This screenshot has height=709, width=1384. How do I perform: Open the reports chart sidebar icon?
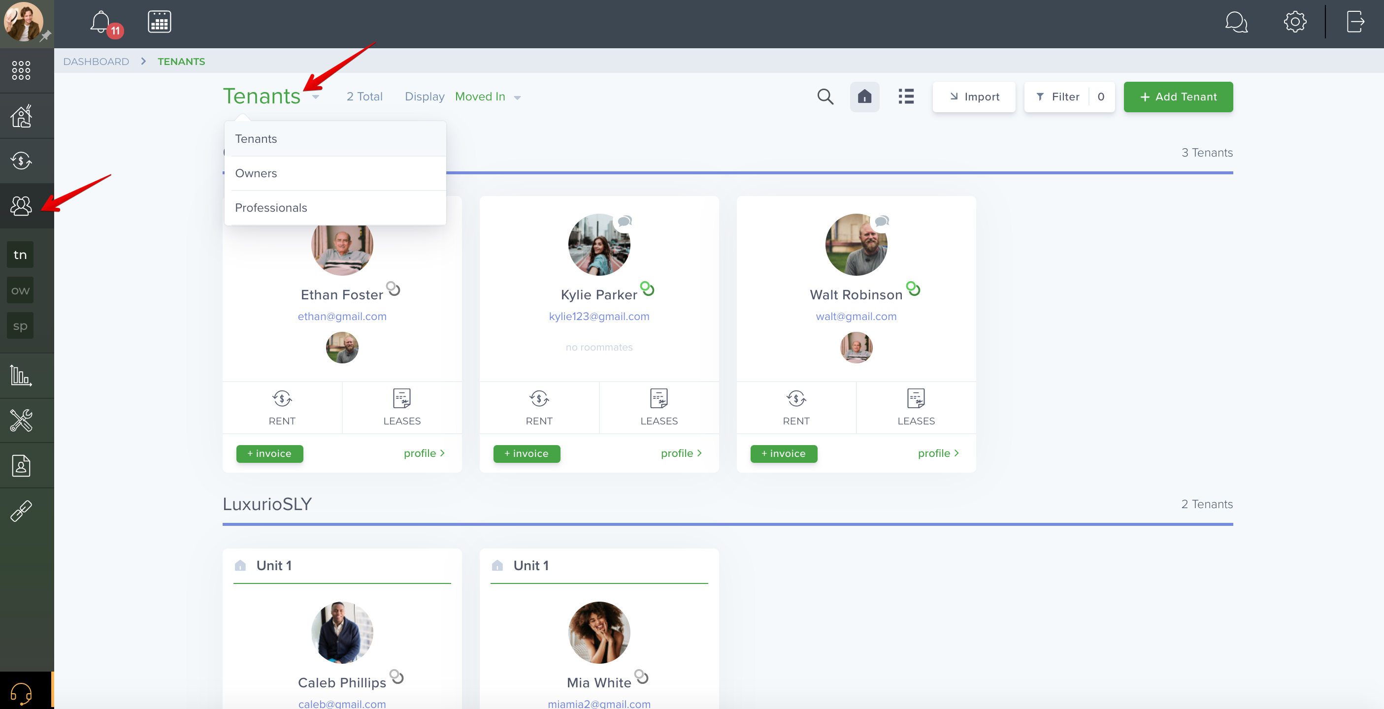(21, 376)
